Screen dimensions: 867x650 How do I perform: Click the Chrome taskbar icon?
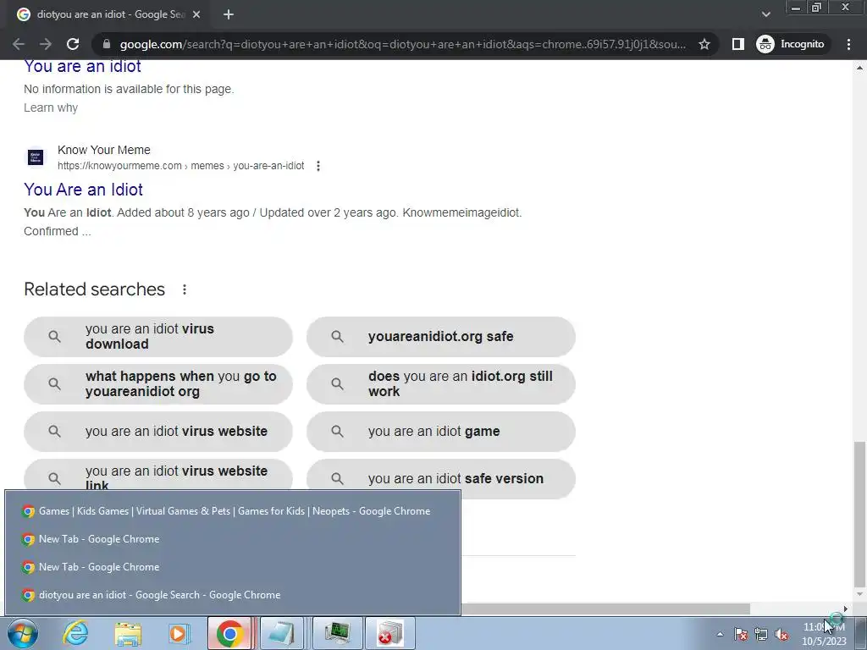pos(230,633)
